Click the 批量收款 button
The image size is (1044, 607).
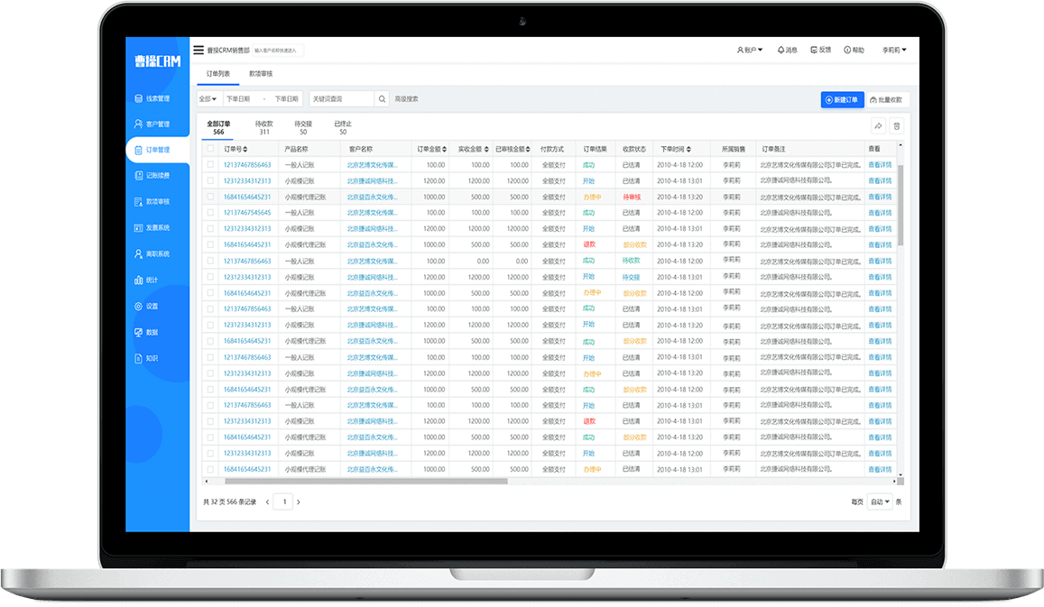[887, 100]
